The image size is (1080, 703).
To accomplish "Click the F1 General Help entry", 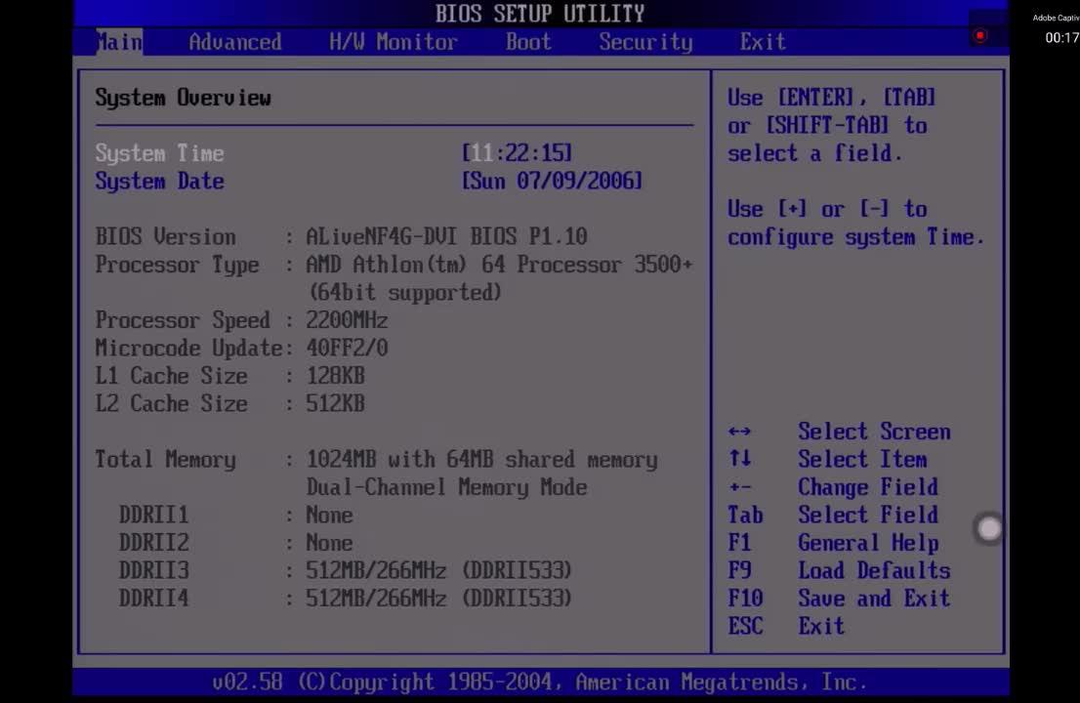I will (833, 543).
